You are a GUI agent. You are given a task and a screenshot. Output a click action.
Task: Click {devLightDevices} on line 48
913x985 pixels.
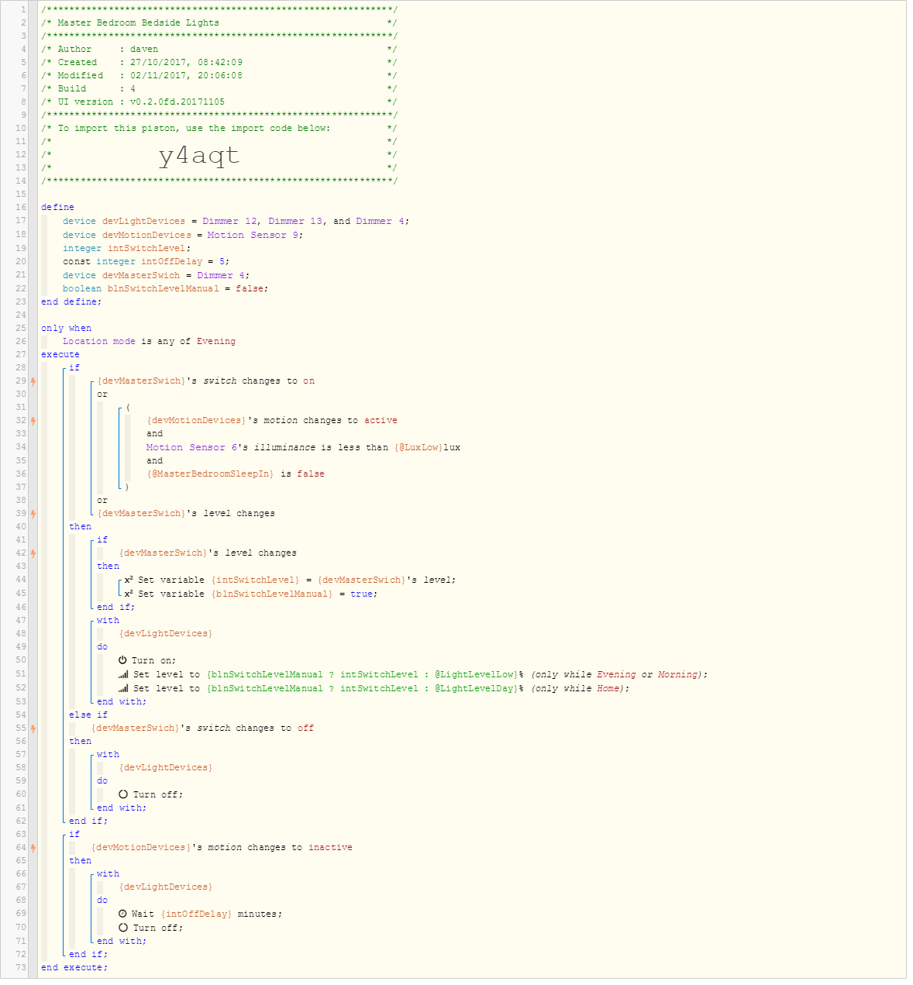tap(166, 633)
